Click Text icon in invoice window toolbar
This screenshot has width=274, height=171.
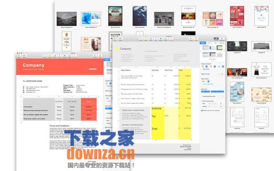[156, 39]
